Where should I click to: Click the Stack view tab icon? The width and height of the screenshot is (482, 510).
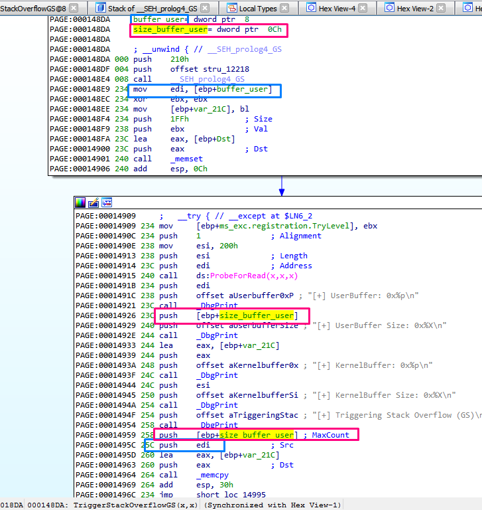pyautogui.click(x=100, y=8)
